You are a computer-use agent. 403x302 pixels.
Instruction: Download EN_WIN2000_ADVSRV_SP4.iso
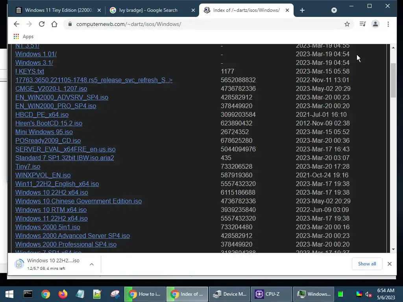point(62,98)
